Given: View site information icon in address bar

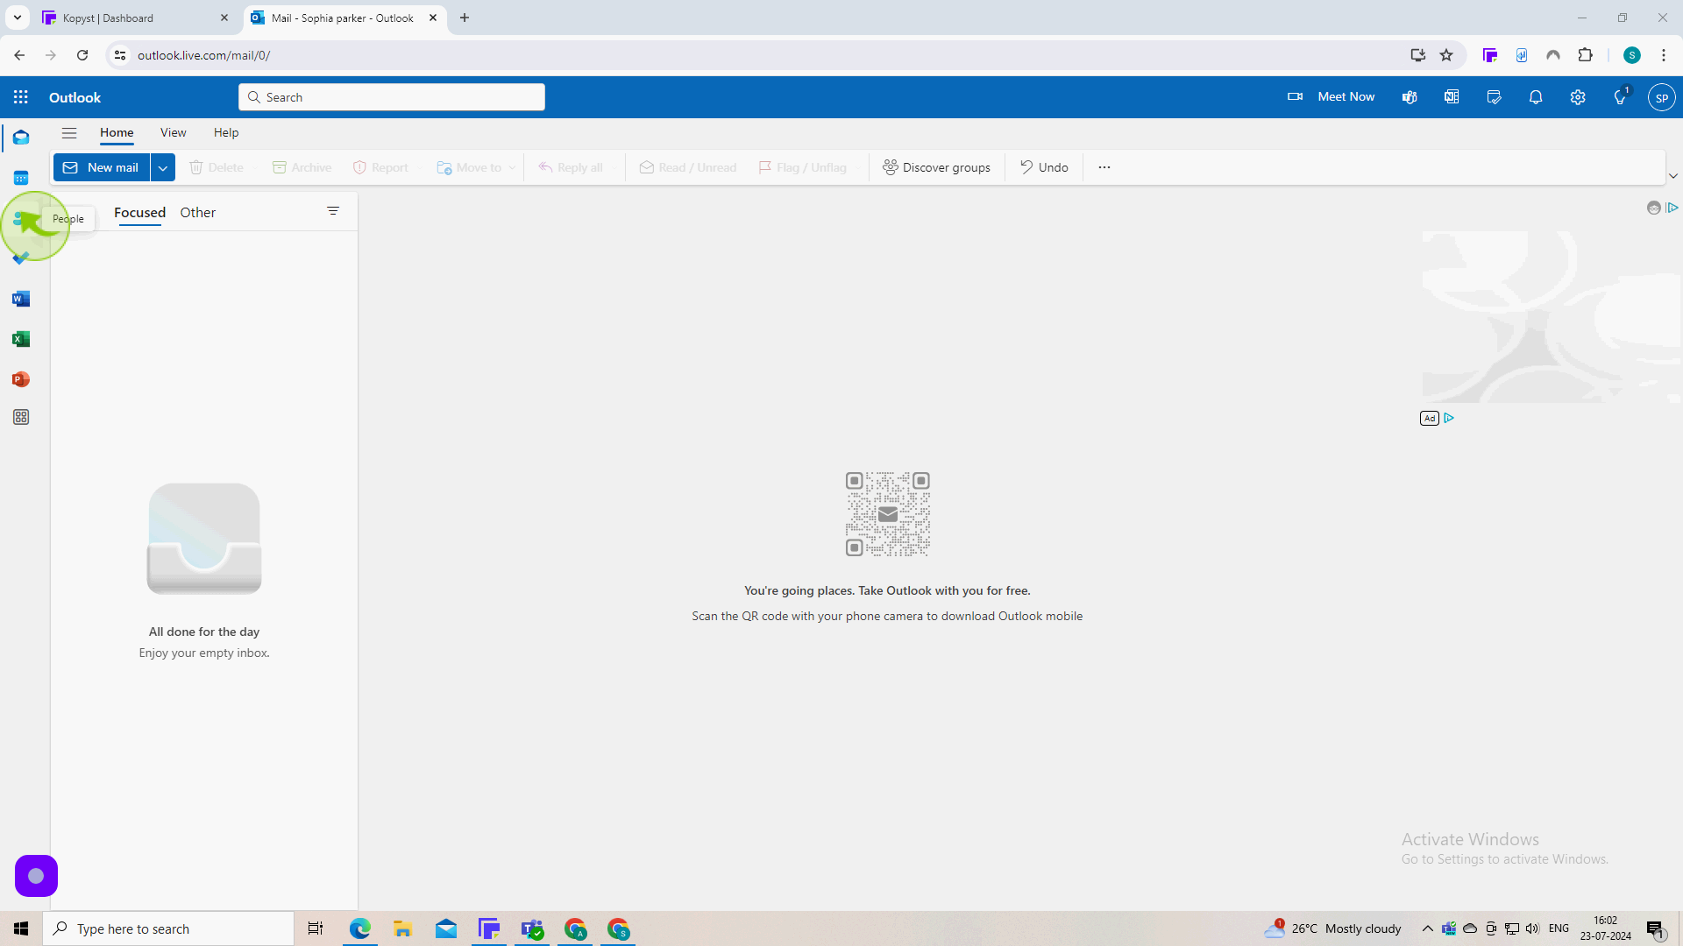Looking at the screenshot, I should (120, 55).
